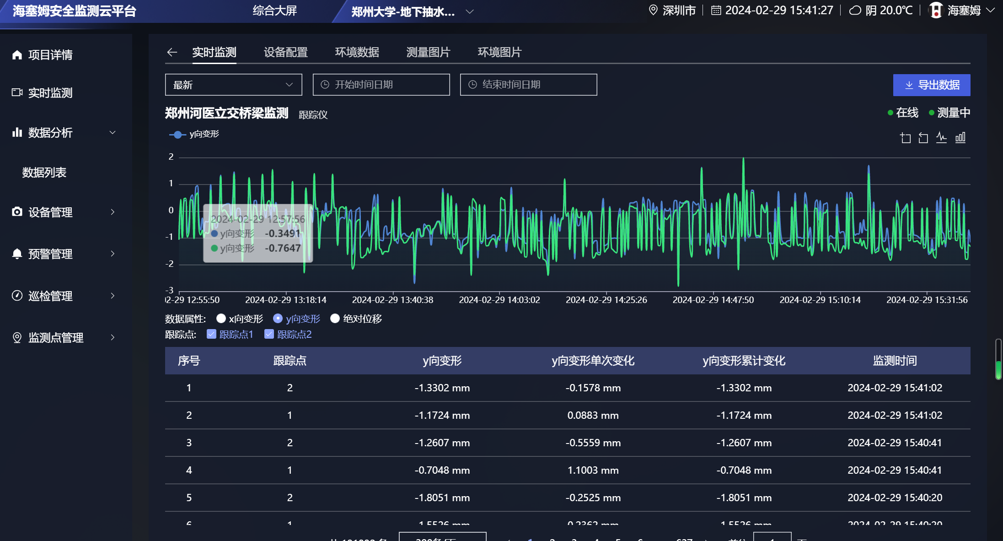
Task: Click the monitor icon for 实时监测 in sidebar
Action: coord(17,92)
